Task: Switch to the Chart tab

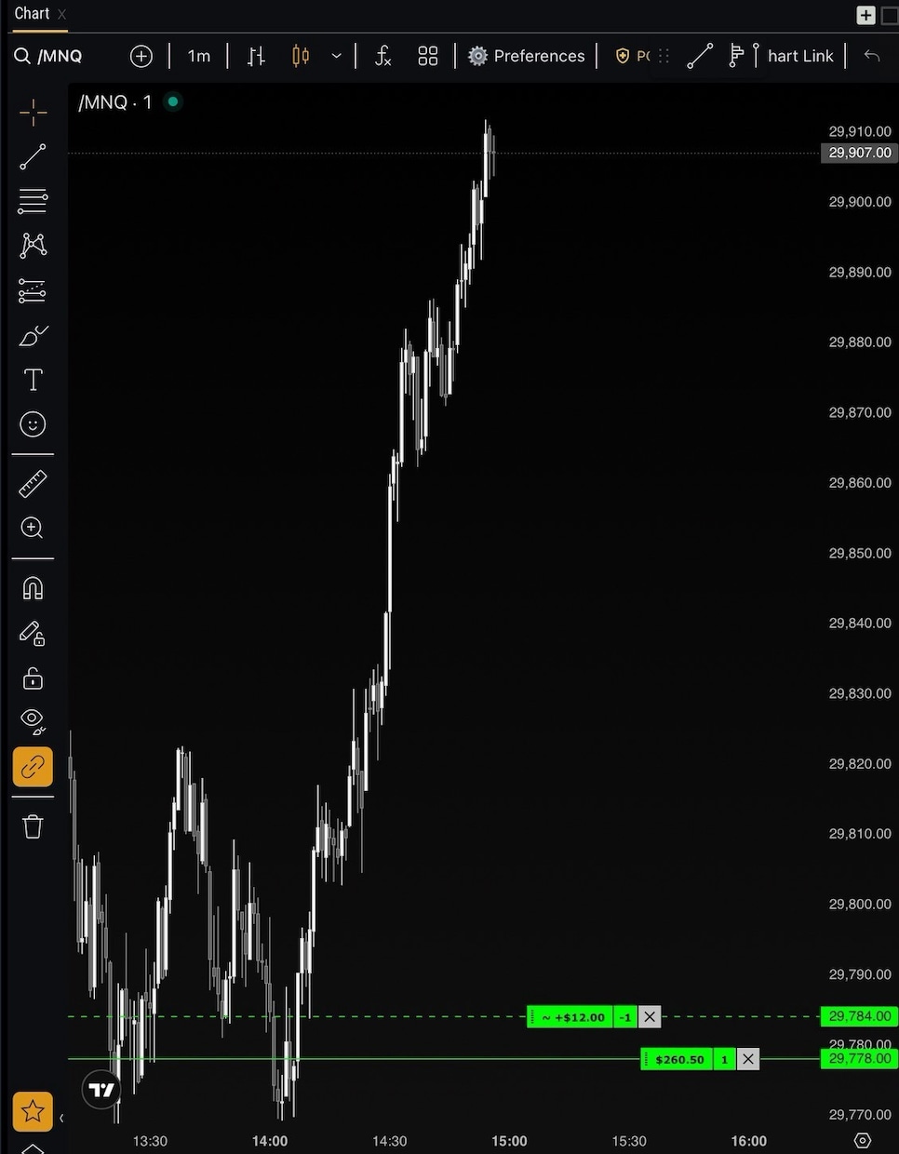Action: (x=32, y=13)
